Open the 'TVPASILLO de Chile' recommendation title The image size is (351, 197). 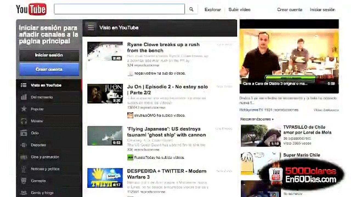pyautogui.click(x=307, y=130)
